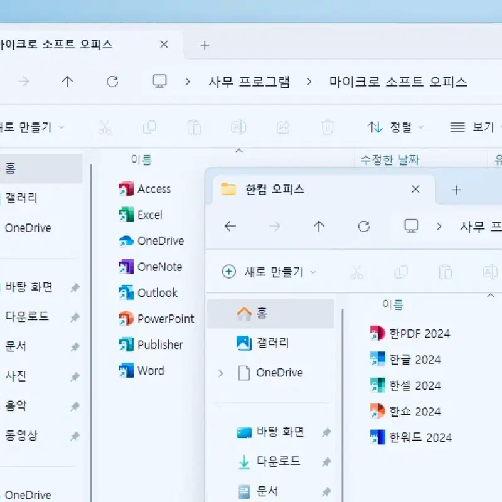
Task: Click Cut icon in 한컴 오피스 toolbar
Action: (x=356, y=272)
